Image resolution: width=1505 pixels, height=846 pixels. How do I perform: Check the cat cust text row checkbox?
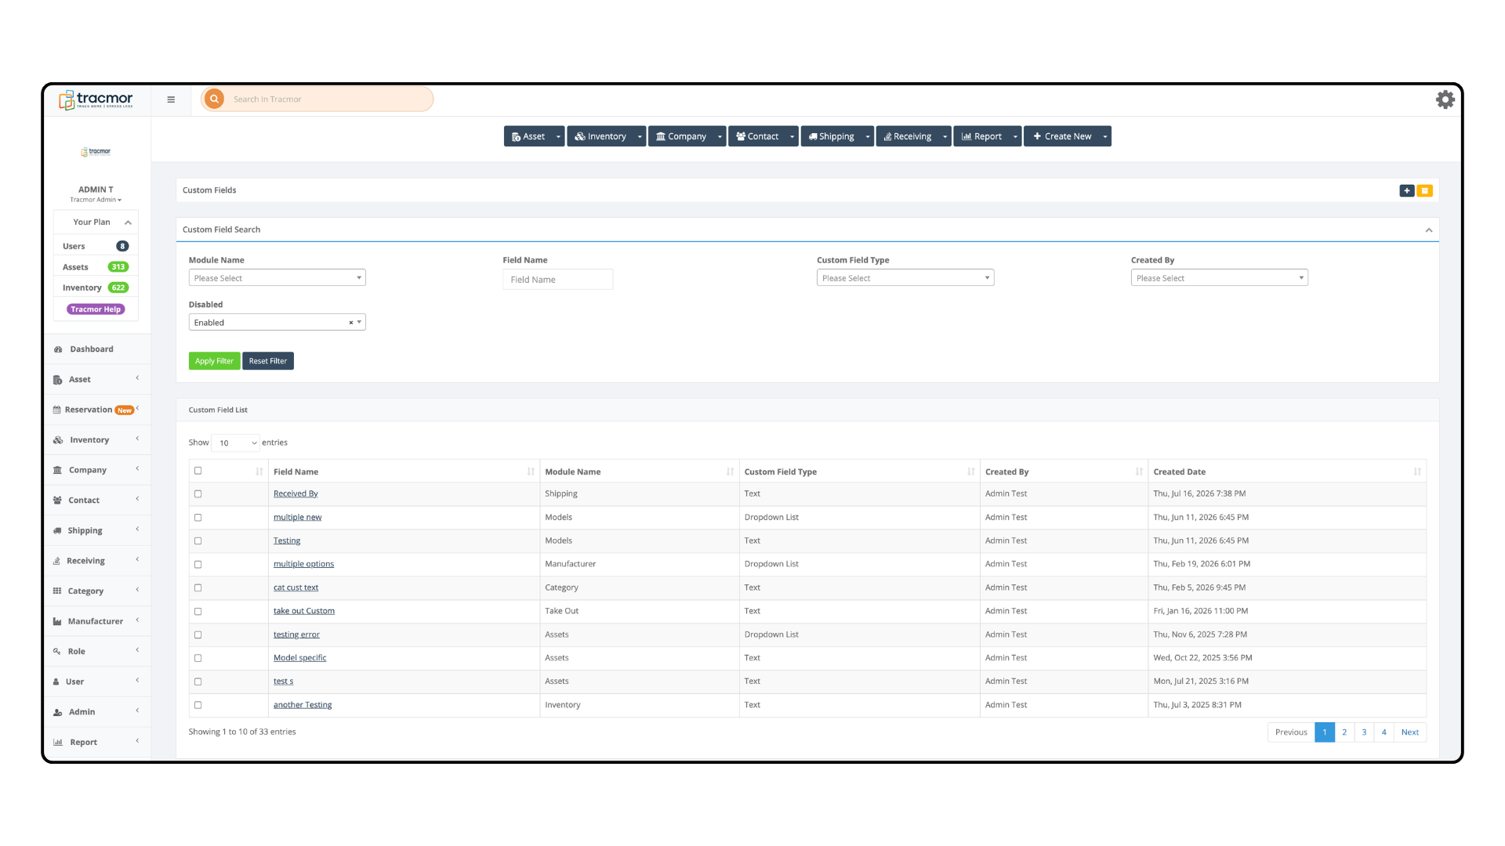198,588
